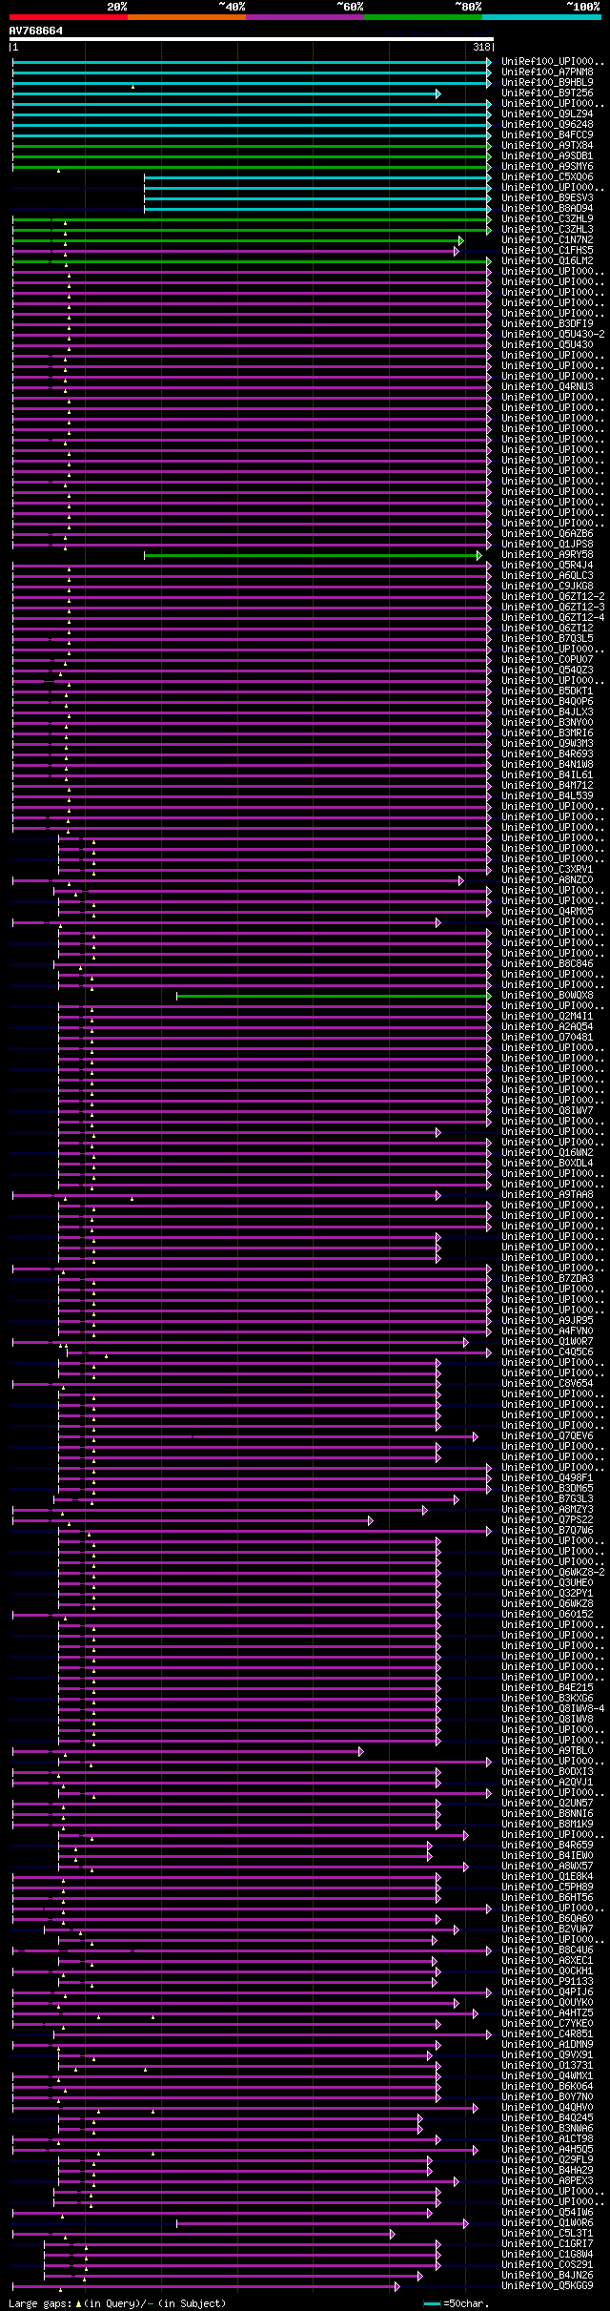The height and width of the screenshot is (2311, 610).
Task: Click the cyan alignment bar for A7PNM8
Action: [x=252, y=72]
